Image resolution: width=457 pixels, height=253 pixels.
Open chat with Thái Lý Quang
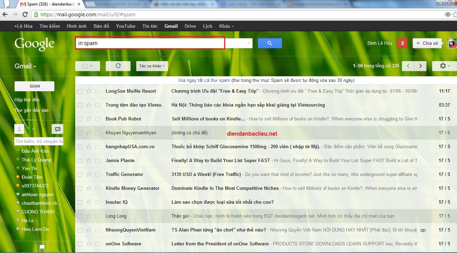click(36, 160)
